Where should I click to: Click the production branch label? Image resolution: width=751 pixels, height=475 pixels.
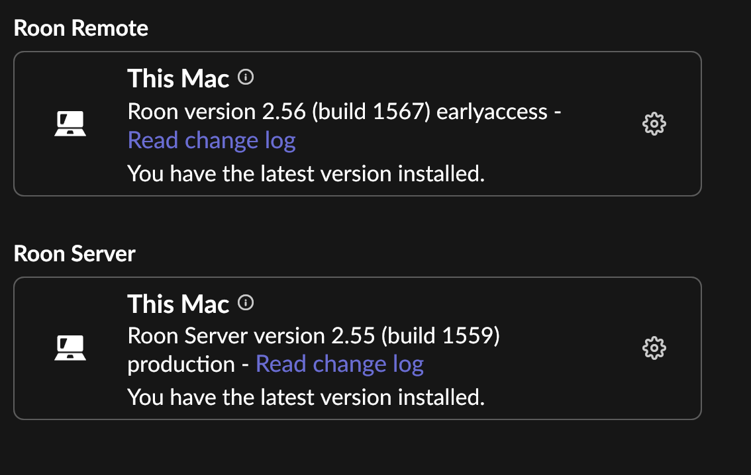click(181, 365)
